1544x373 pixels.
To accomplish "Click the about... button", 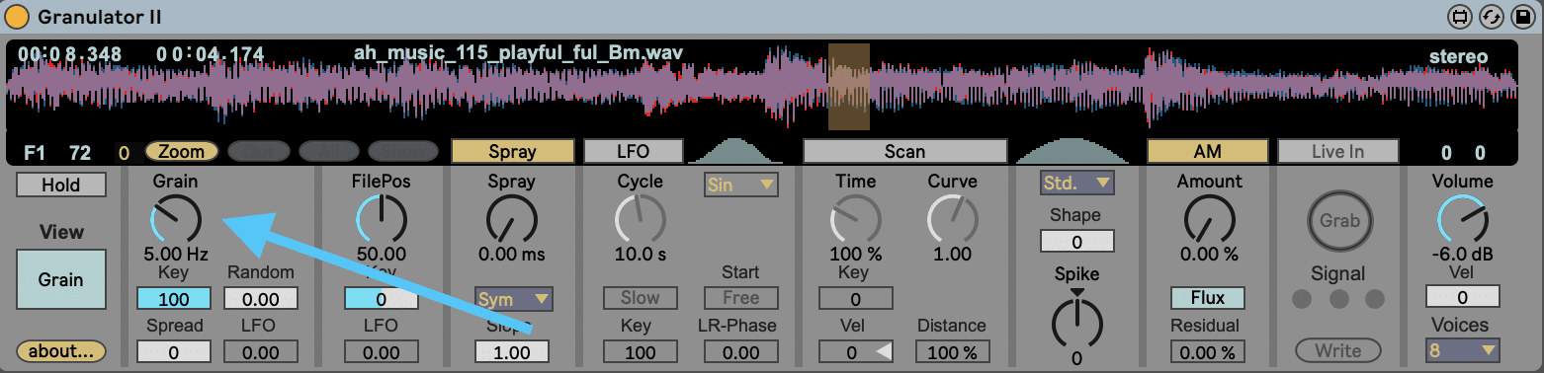I will tap(60, 350).
